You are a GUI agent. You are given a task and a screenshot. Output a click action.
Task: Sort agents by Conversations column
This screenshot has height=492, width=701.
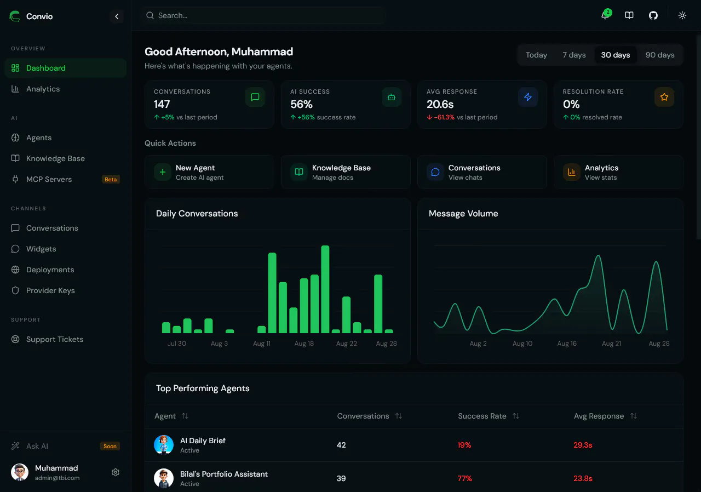pos(399,416)
